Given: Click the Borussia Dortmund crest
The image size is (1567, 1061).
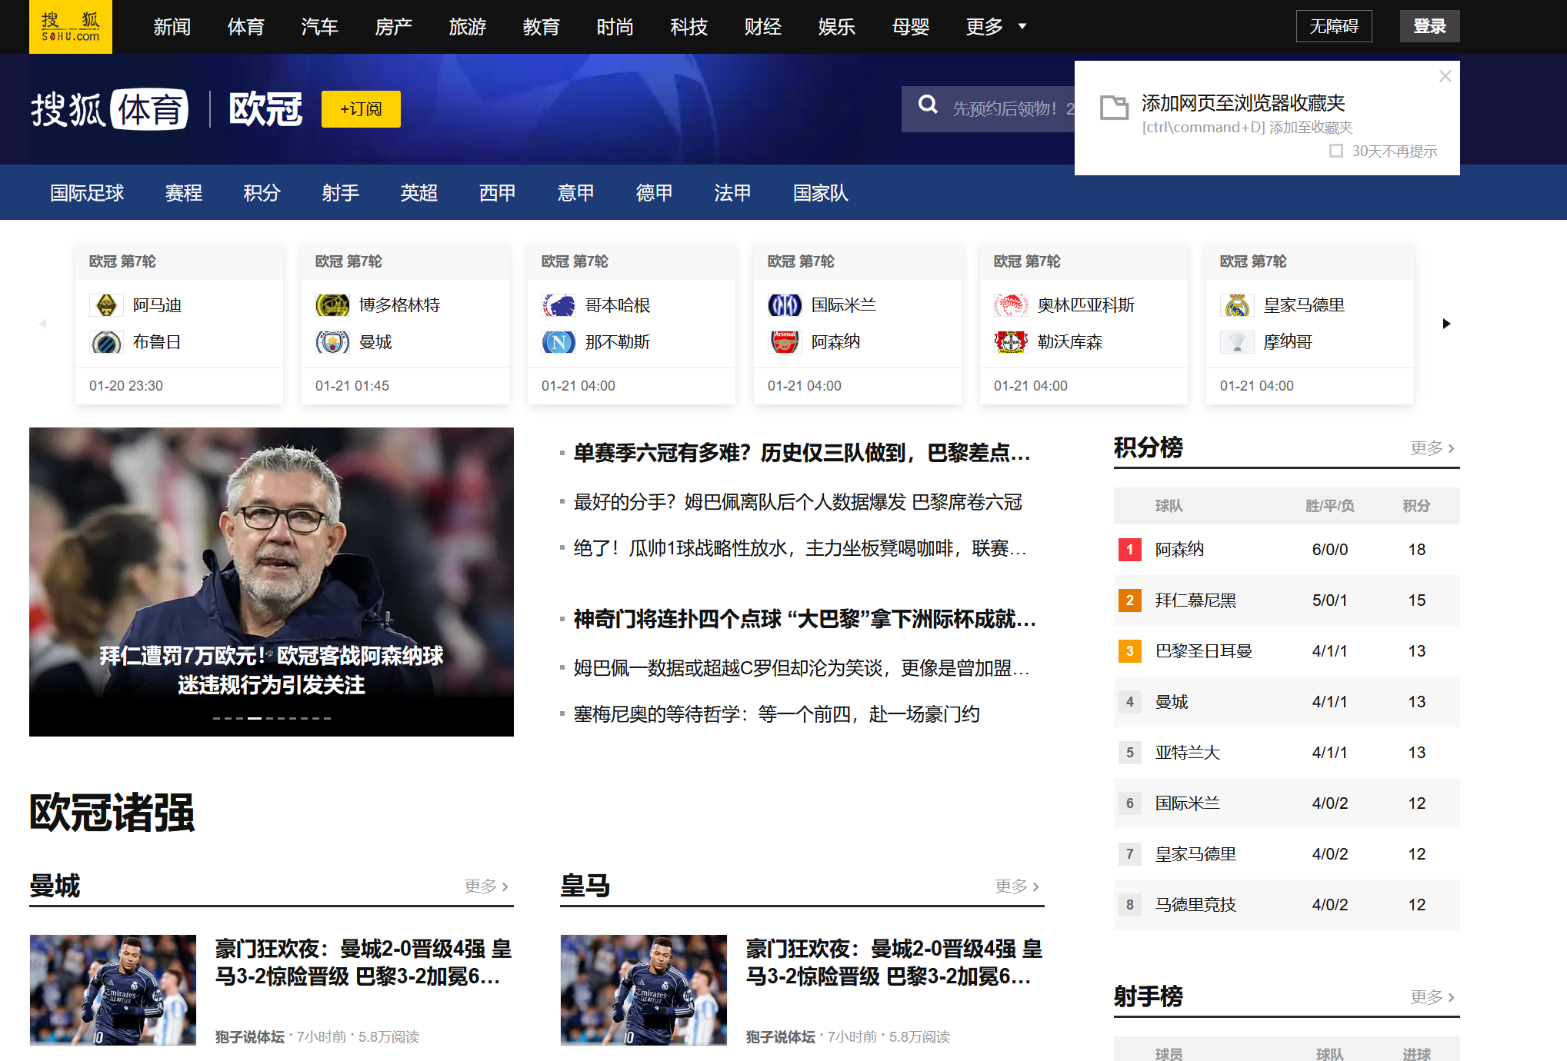Looking at the screenshot, I should pyautogui.click(x=332, y=305).
